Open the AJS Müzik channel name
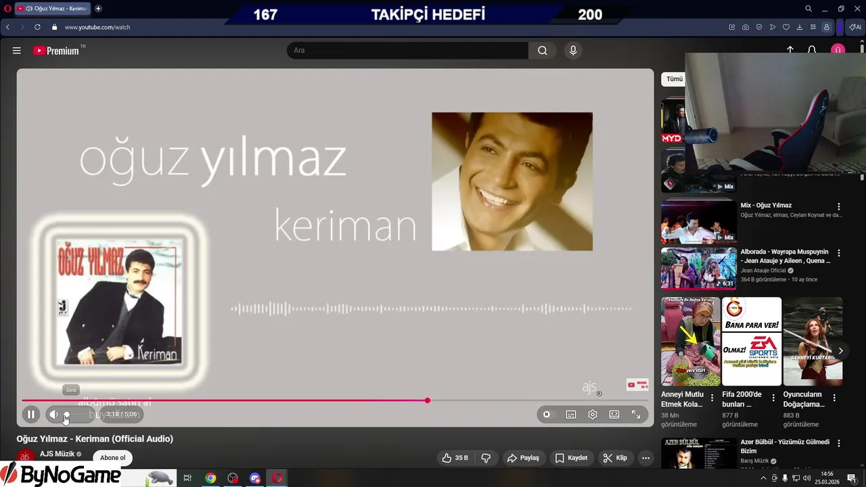The width and height of the screenshot is (866, 487). click(57, 454)
